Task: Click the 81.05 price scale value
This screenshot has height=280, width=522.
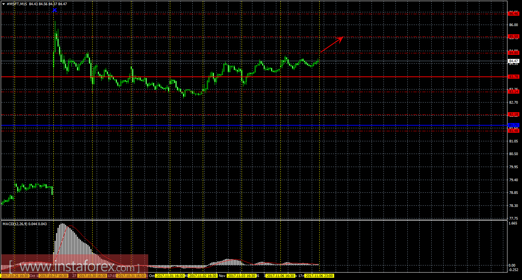Action: [513, 141]
